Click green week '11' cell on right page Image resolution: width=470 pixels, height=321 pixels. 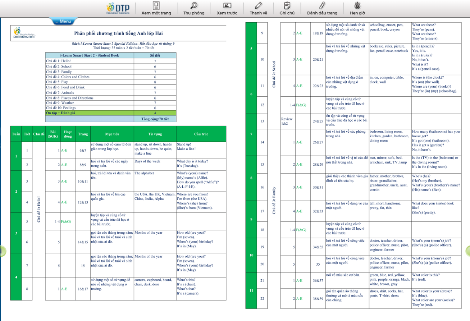(251, 290)
